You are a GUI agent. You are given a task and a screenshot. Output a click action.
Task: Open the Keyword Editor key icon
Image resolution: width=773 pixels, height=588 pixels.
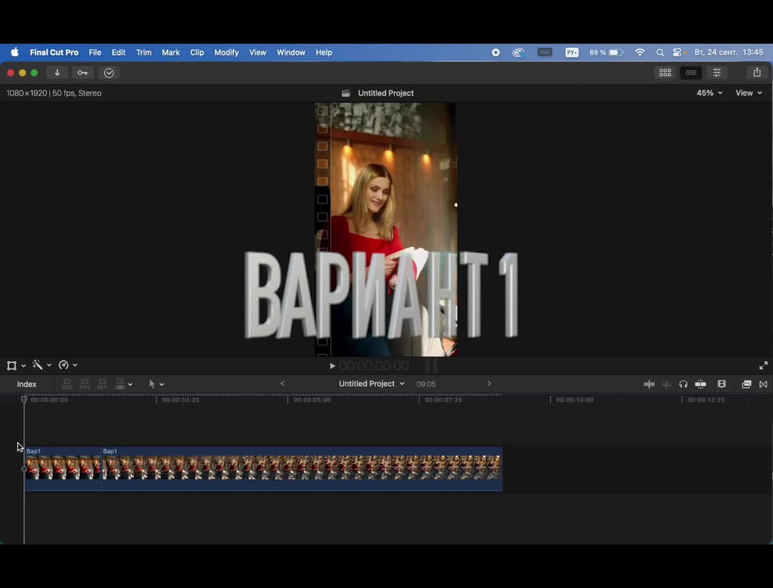click(83, 73)
